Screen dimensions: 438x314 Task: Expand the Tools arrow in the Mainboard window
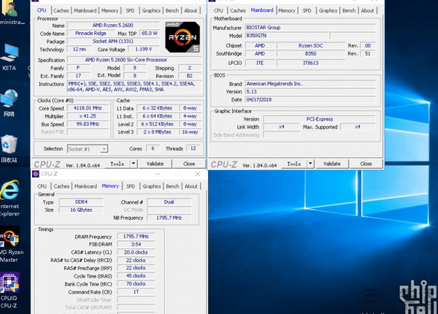(x=310, y=164)
